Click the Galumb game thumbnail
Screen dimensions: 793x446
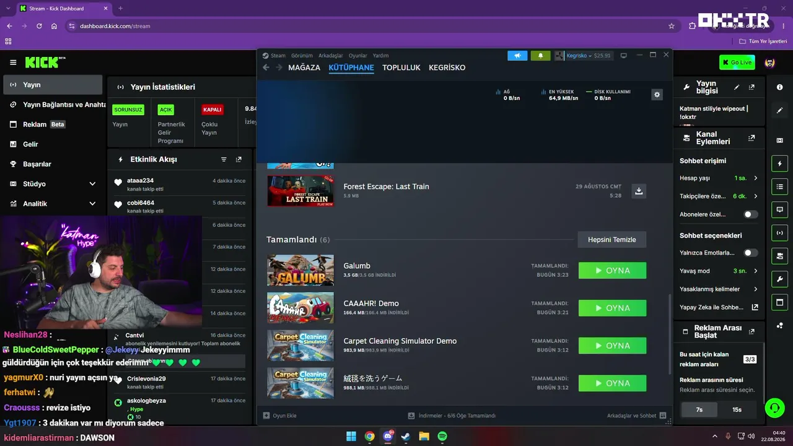(300, 270)
